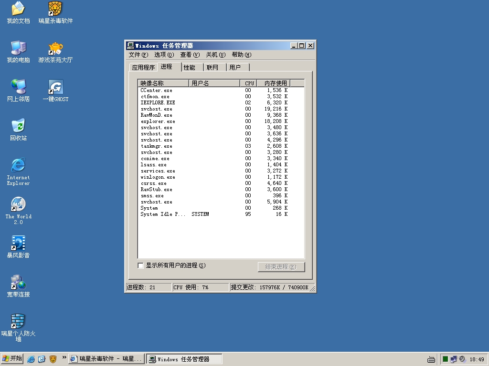Open the 查看(V) menu

[190, 55]
